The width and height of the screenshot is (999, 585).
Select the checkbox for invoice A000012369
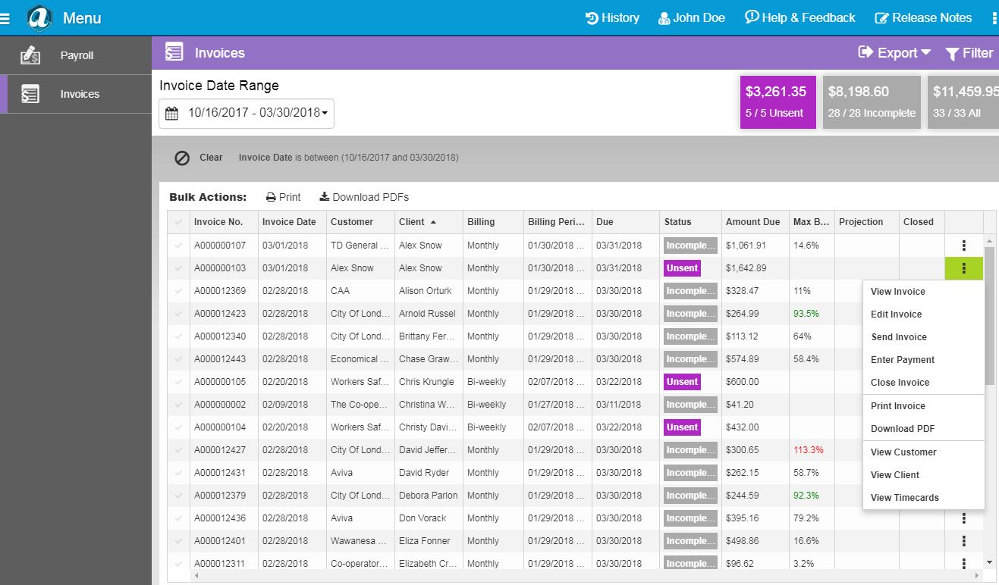[178, 291]
